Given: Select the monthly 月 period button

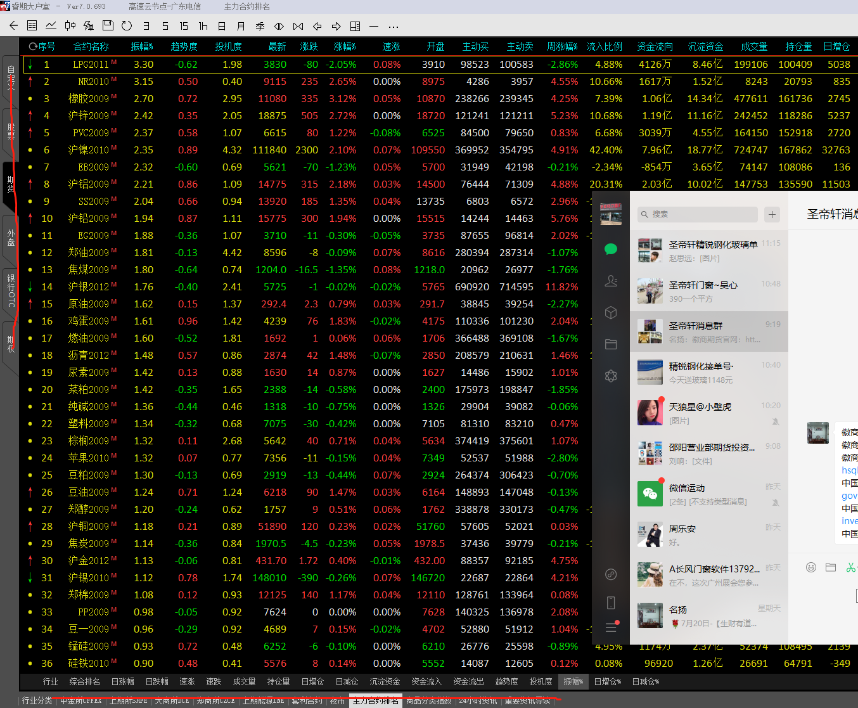Looking at the screenshot, I should click(241, 26).
